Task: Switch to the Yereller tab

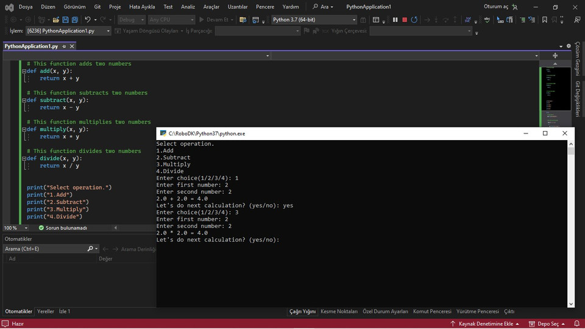Action: click(x=46, y=311)
